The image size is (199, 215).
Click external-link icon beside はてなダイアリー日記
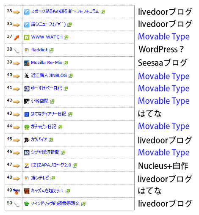(x=70, y=114)
